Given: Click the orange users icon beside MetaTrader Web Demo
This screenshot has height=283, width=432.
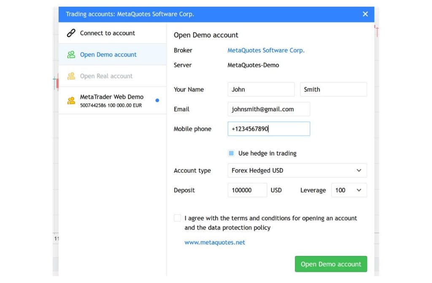Looking at the screenshot, I should [x=71, y=100].
